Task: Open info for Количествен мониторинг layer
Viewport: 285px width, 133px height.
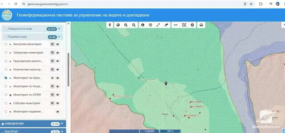Action: tap(52, 69)
